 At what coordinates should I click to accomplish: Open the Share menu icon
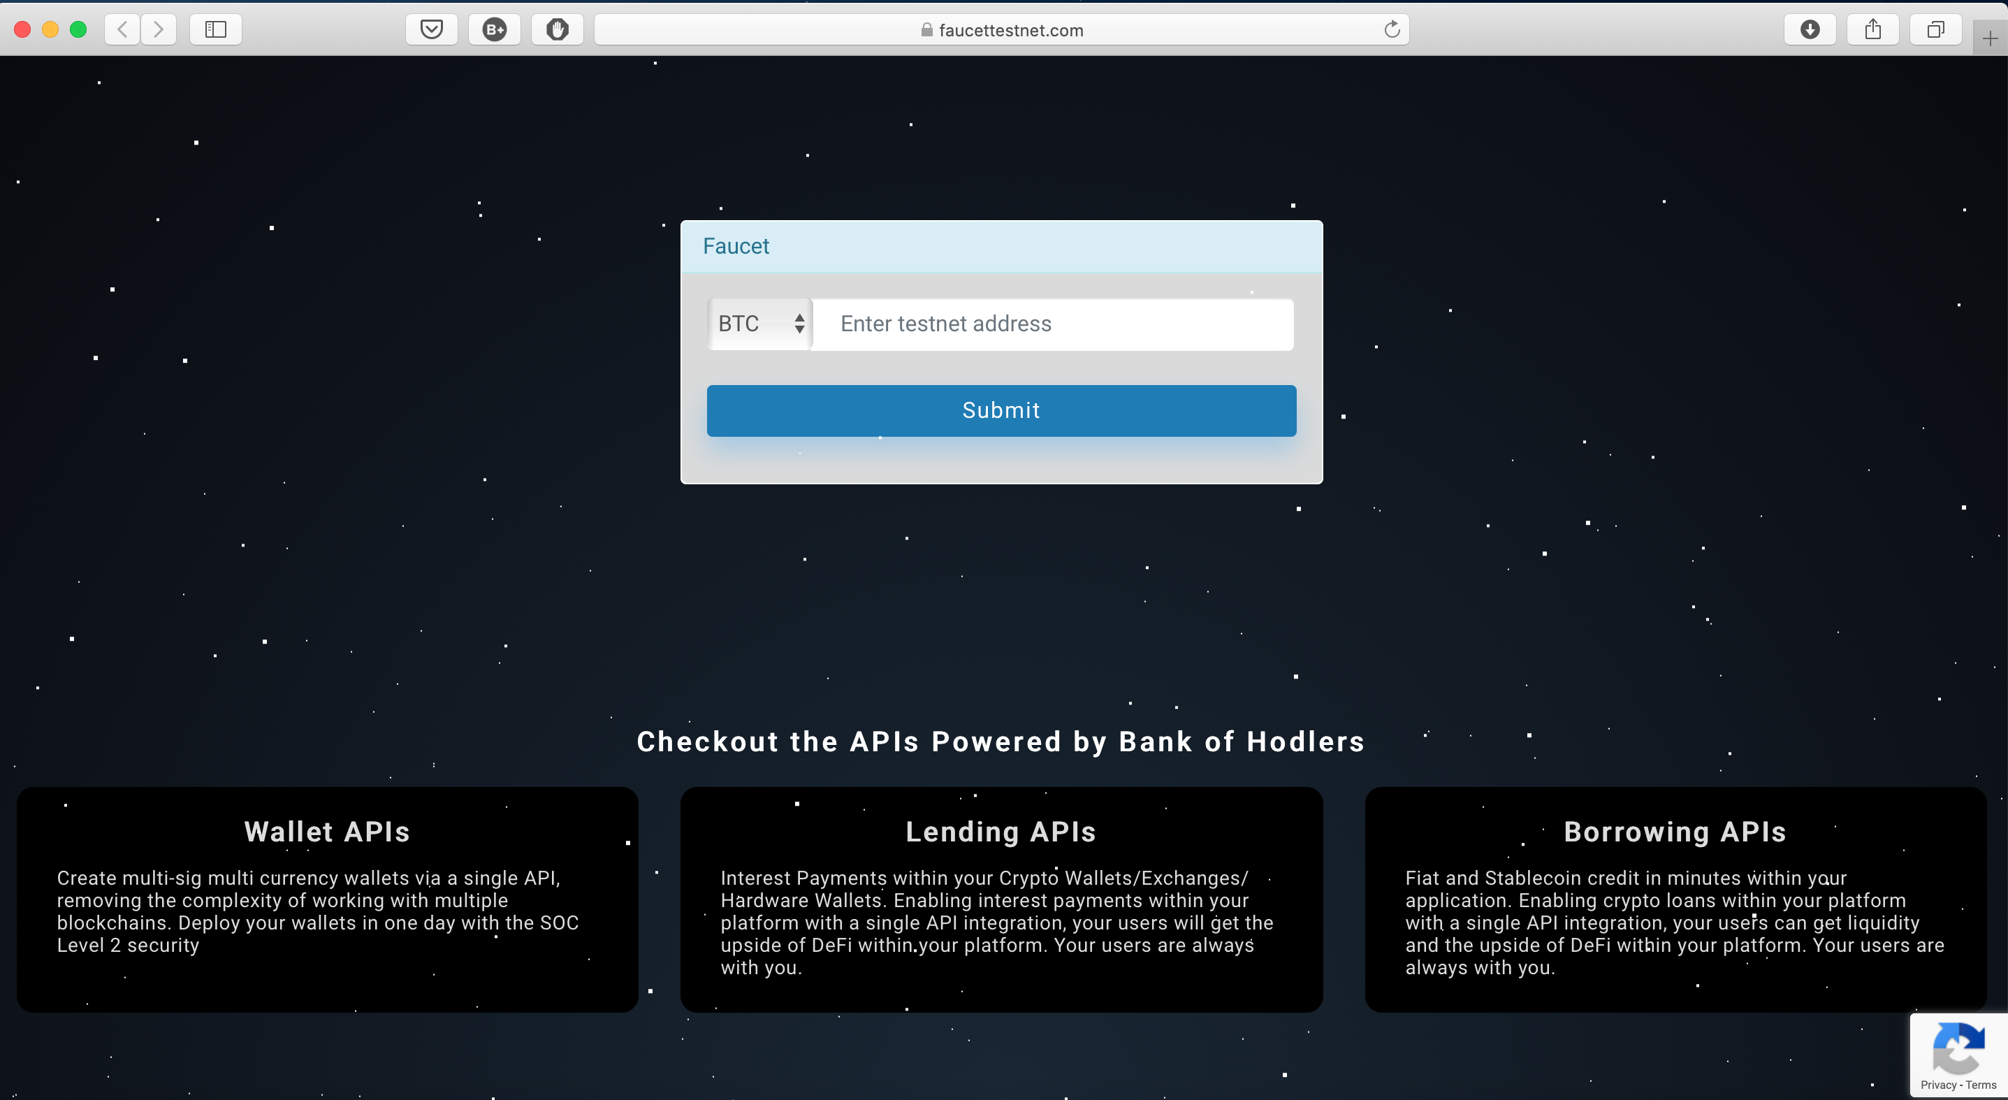(1872, 29)
